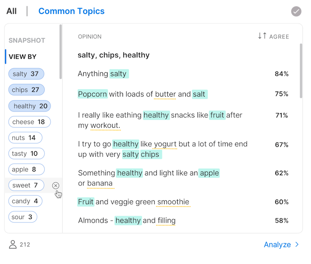This screenshot has height=264, width=311.
Task: Open the Common Topics tab
Action: (71, 11)
